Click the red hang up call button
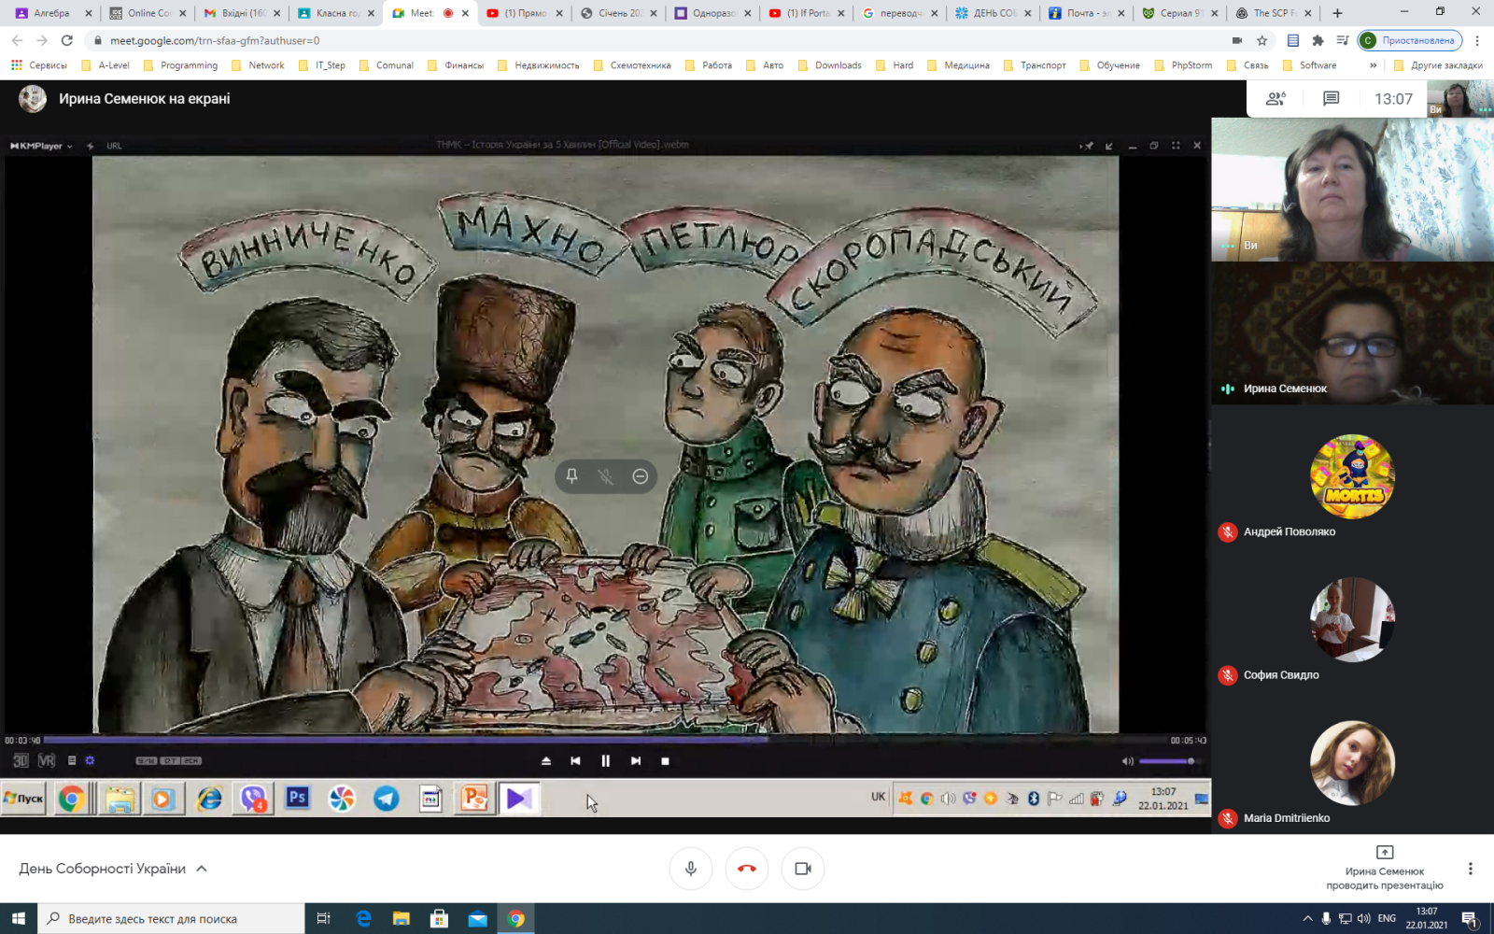1494x934 pixels. [747, 869]
